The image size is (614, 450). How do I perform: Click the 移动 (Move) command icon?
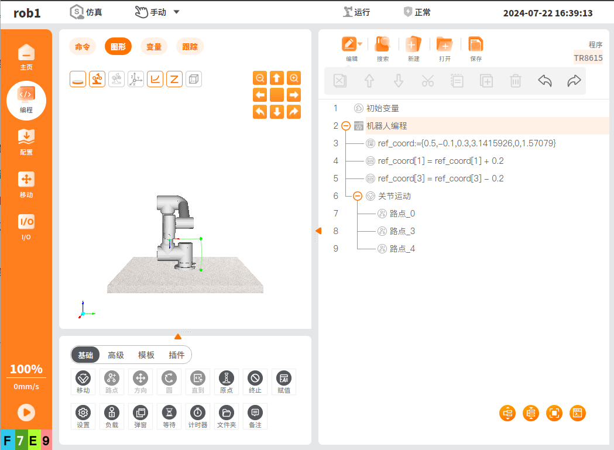83,382
